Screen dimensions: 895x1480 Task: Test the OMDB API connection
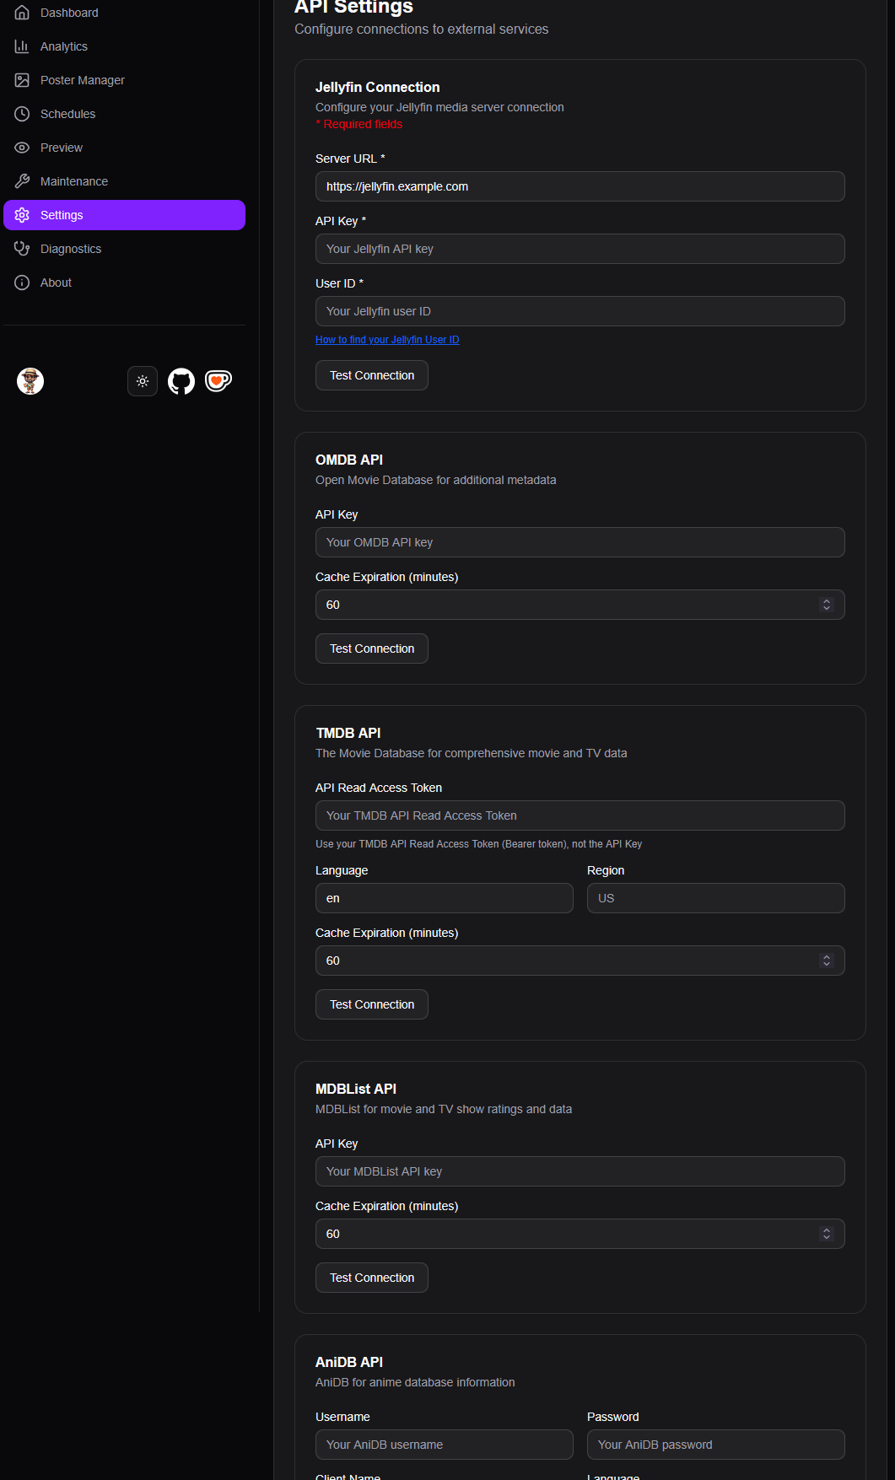point(372,649)
